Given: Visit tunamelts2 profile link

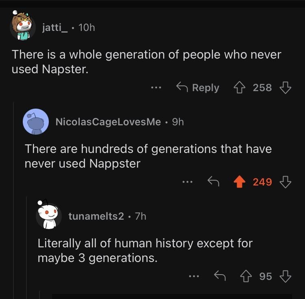Looking at the screenshot, I should 96,216.
